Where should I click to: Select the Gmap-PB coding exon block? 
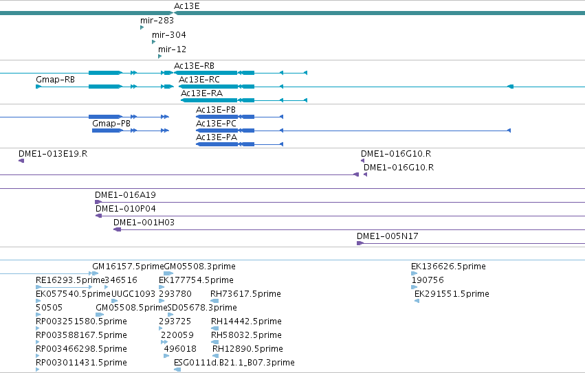coord(107,131)
